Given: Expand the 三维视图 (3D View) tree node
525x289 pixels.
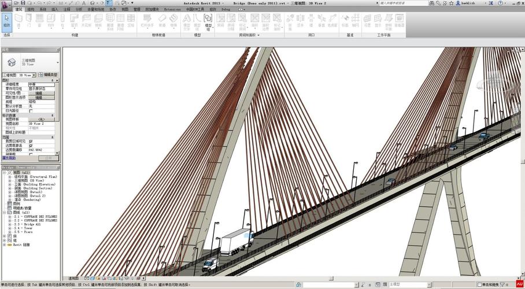Looking at the screenshot, I should click(10, 180).
